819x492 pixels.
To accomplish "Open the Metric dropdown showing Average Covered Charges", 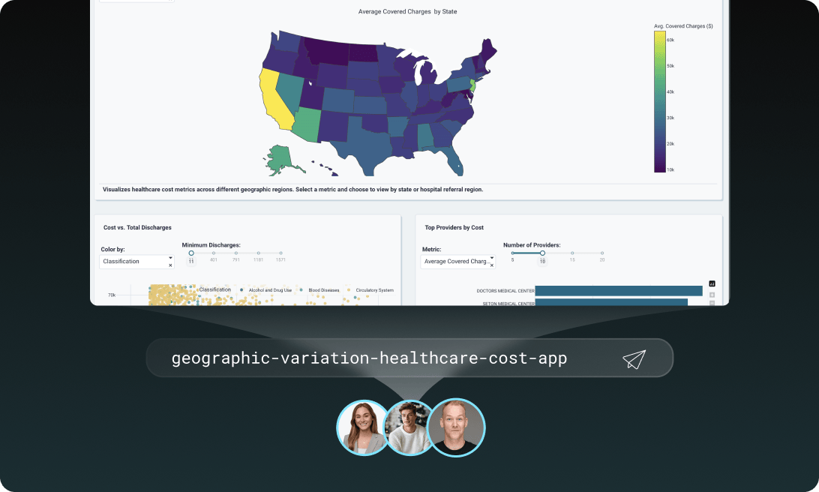I will [x=492, y=258].
